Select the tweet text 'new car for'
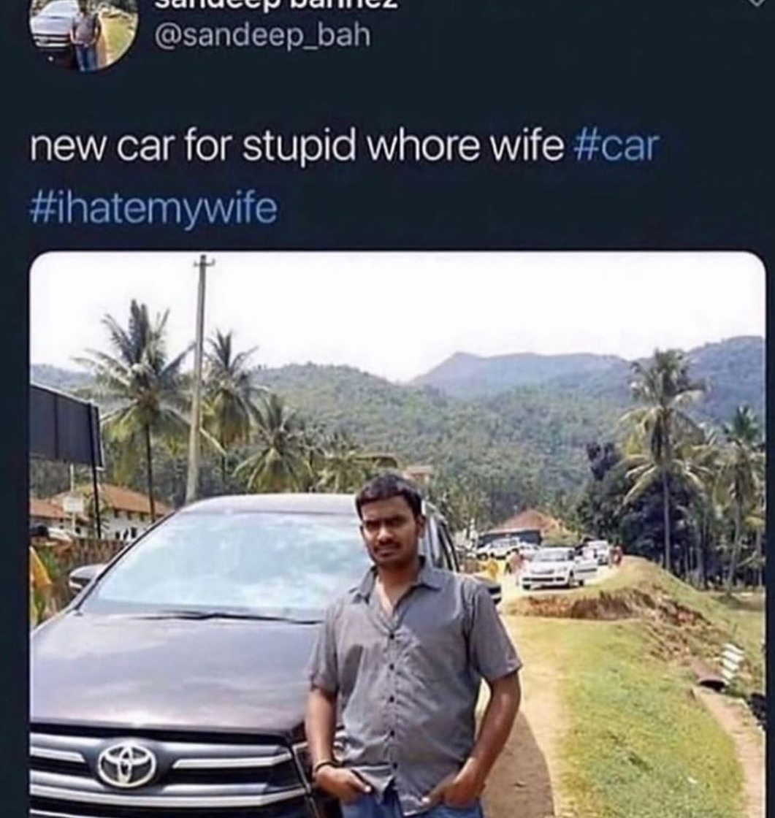The image size is (775, 818). tap(129, 147)
